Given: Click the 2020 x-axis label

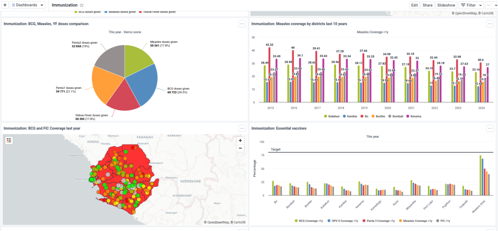Looking at the screenshot, I should tap(388, 108).
